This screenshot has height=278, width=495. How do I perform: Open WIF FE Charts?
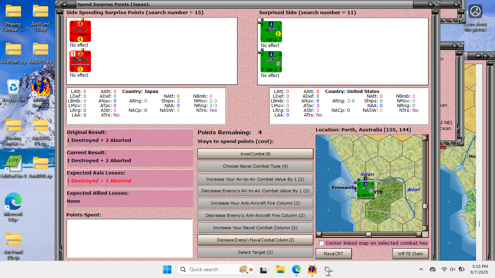410,254
